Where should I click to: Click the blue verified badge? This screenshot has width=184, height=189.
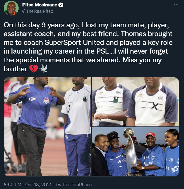tap(61, 5)
